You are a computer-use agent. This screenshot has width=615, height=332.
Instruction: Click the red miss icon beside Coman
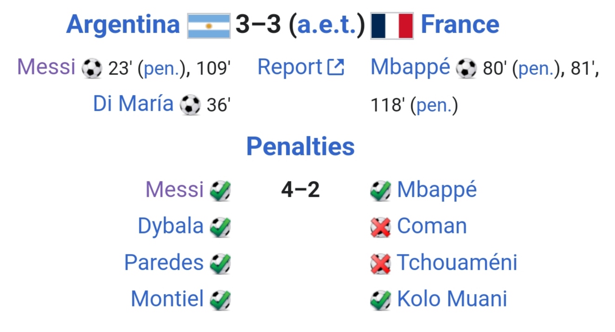point(381,227)
